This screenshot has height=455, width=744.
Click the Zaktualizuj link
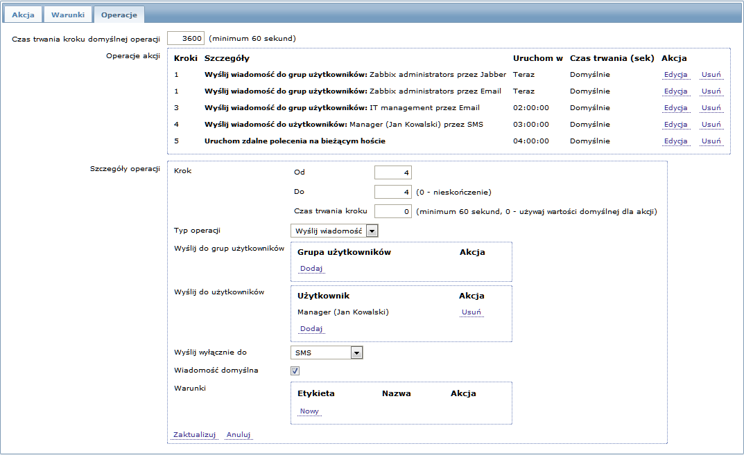click(195, 435)
